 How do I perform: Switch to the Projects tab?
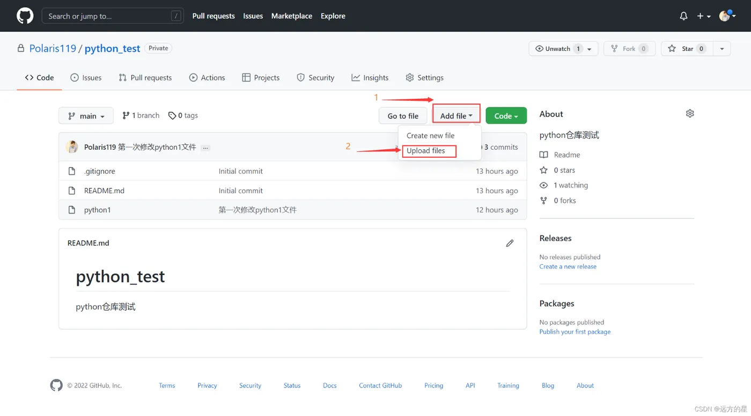click(261, 78)
